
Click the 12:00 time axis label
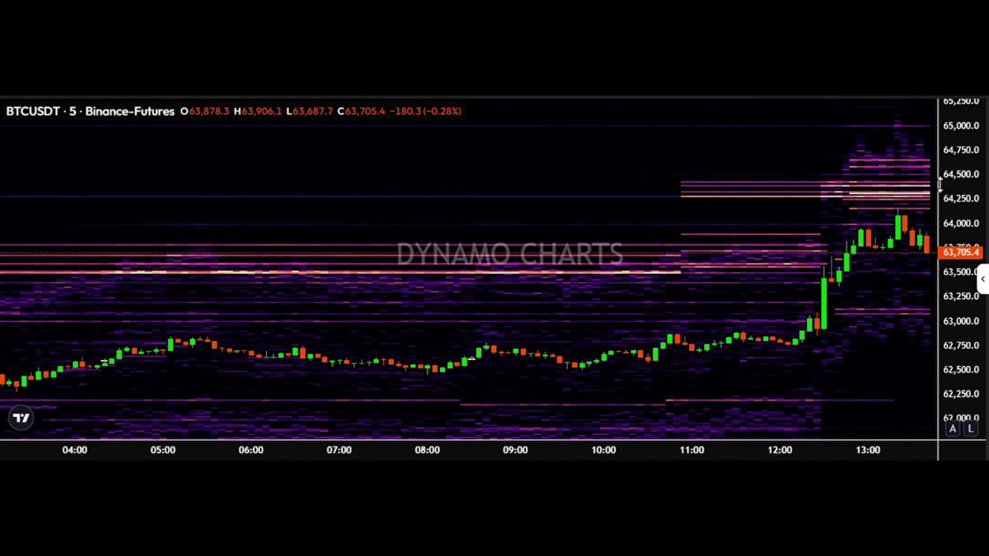click(x=780, y=451)
